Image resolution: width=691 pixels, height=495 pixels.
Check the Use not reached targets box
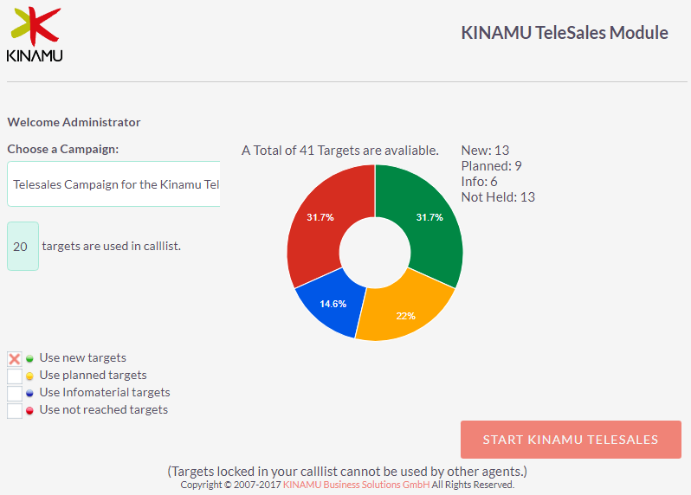point(15,410)
